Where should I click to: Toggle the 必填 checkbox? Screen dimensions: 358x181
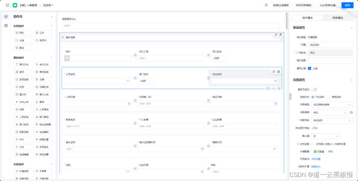[310, 68]
